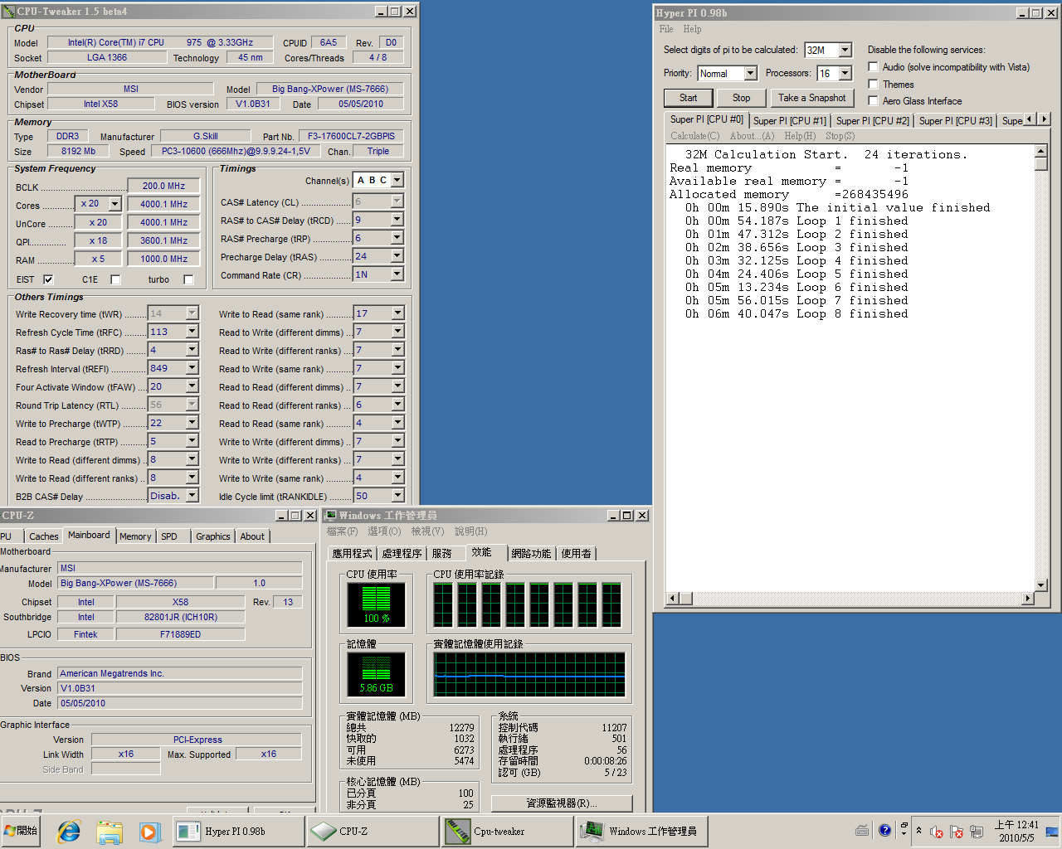Image resolution: width=1062 pixels, height=849 pixels.
Task: Click the CPU-Tweaker title bar icon
Action: click(x=8, y=12)
